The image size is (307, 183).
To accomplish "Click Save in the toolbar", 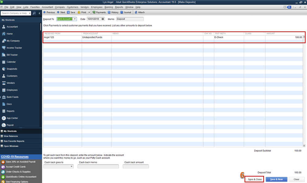I will click(71, 12).
